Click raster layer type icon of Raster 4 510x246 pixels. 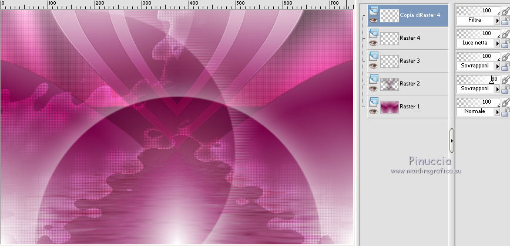(x=374, y=34)
